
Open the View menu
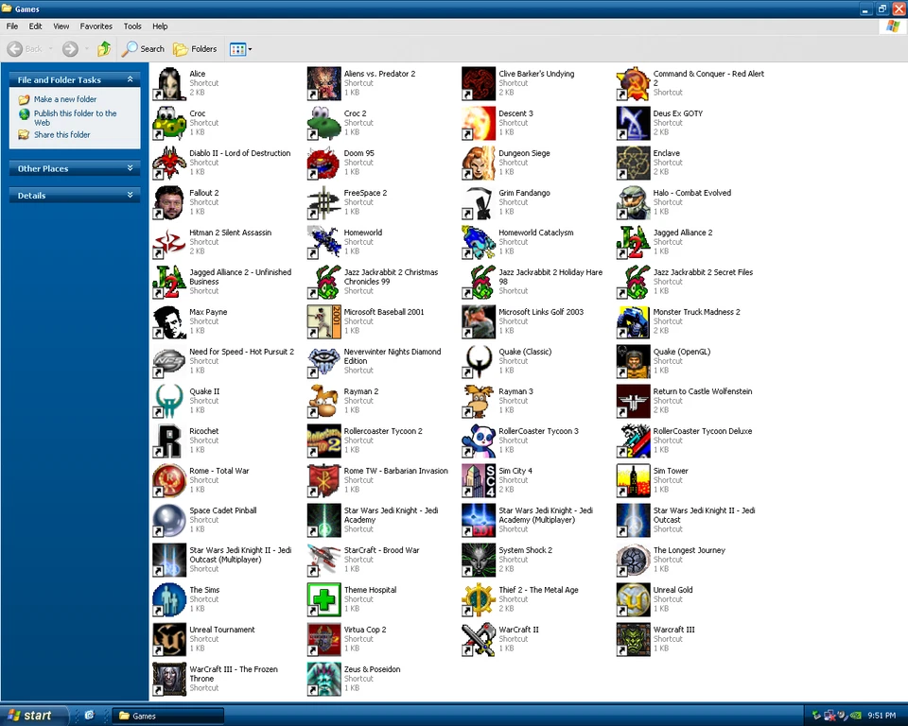pyautogui.click(x=61, y=26)
